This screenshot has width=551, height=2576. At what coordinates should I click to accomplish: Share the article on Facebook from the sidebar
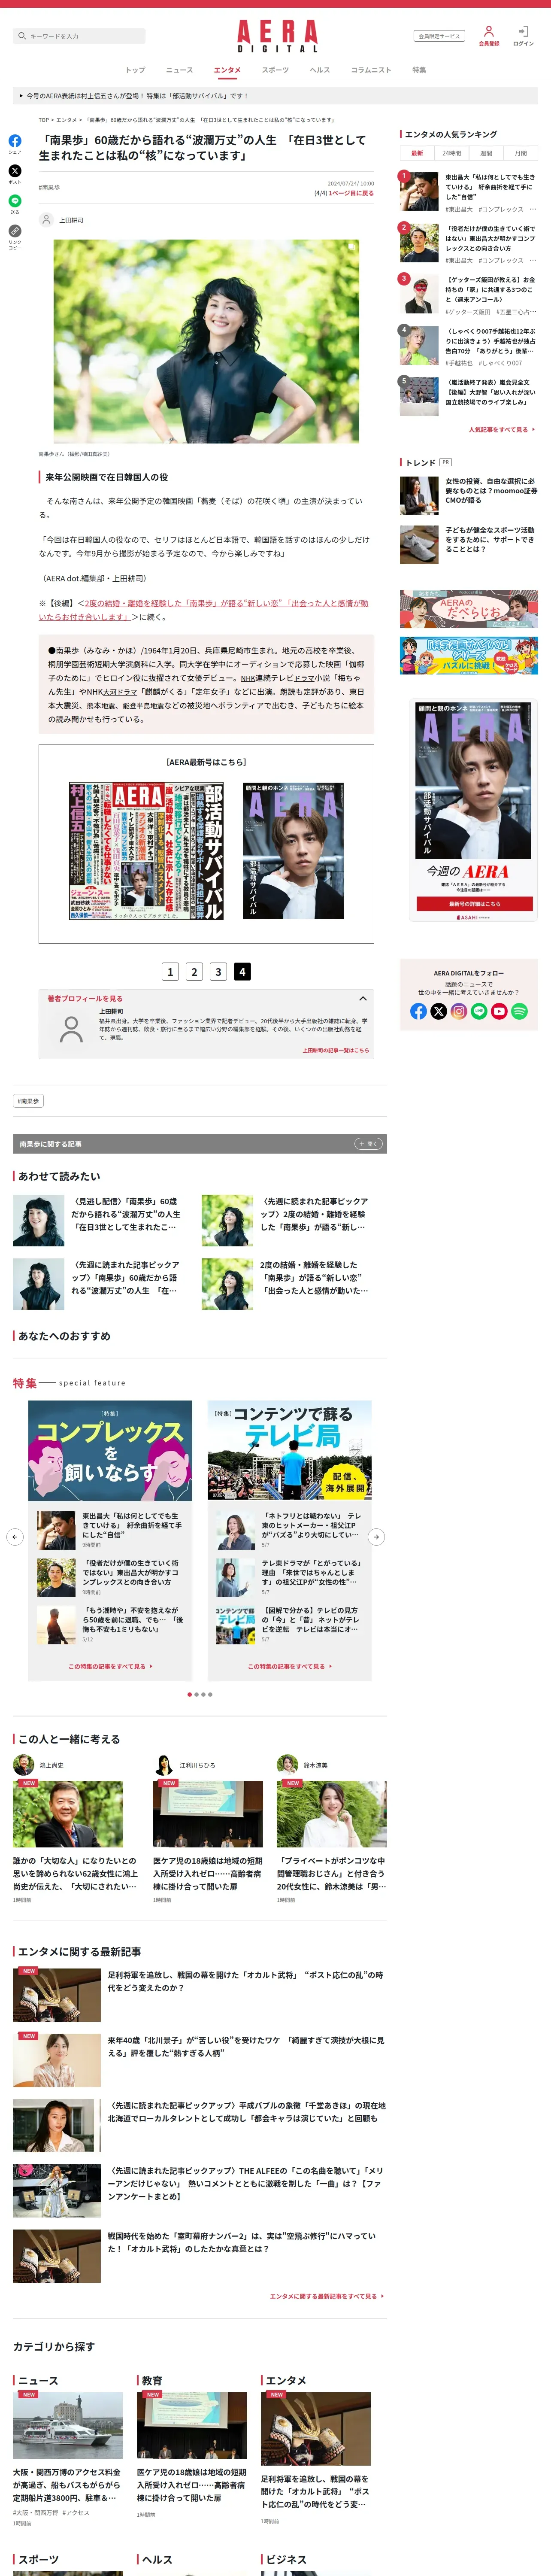point(15,141)
